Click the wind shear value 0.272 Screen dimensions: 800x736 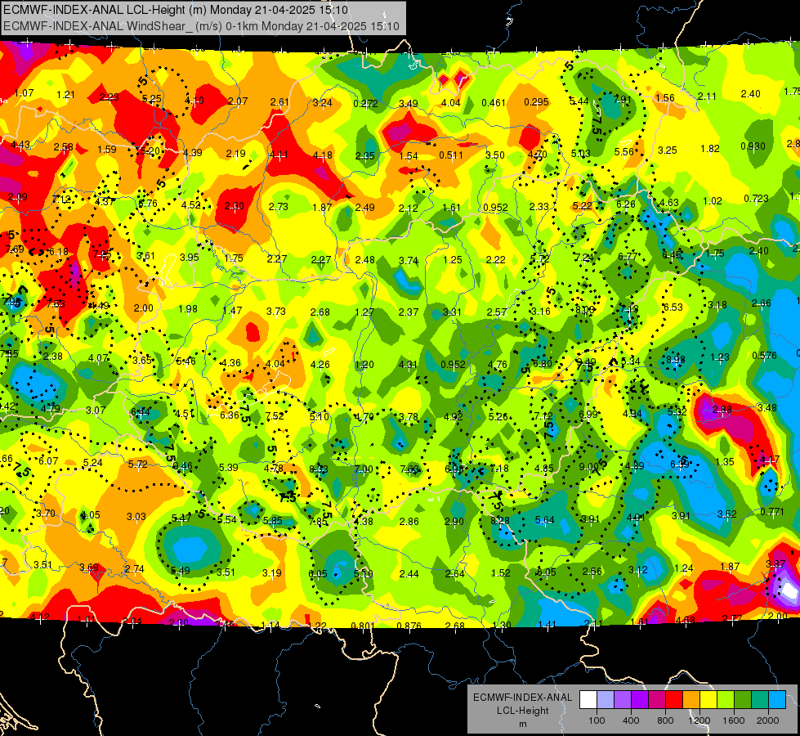366,104
